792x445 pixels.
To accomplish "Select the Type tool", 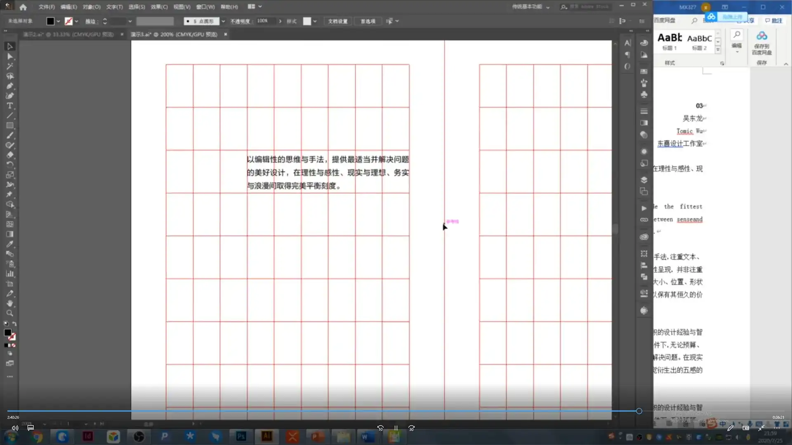I will (x=10, y=106).
